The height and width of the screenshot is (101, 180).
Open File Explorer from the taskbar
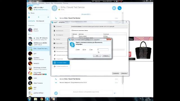point(35,99)
